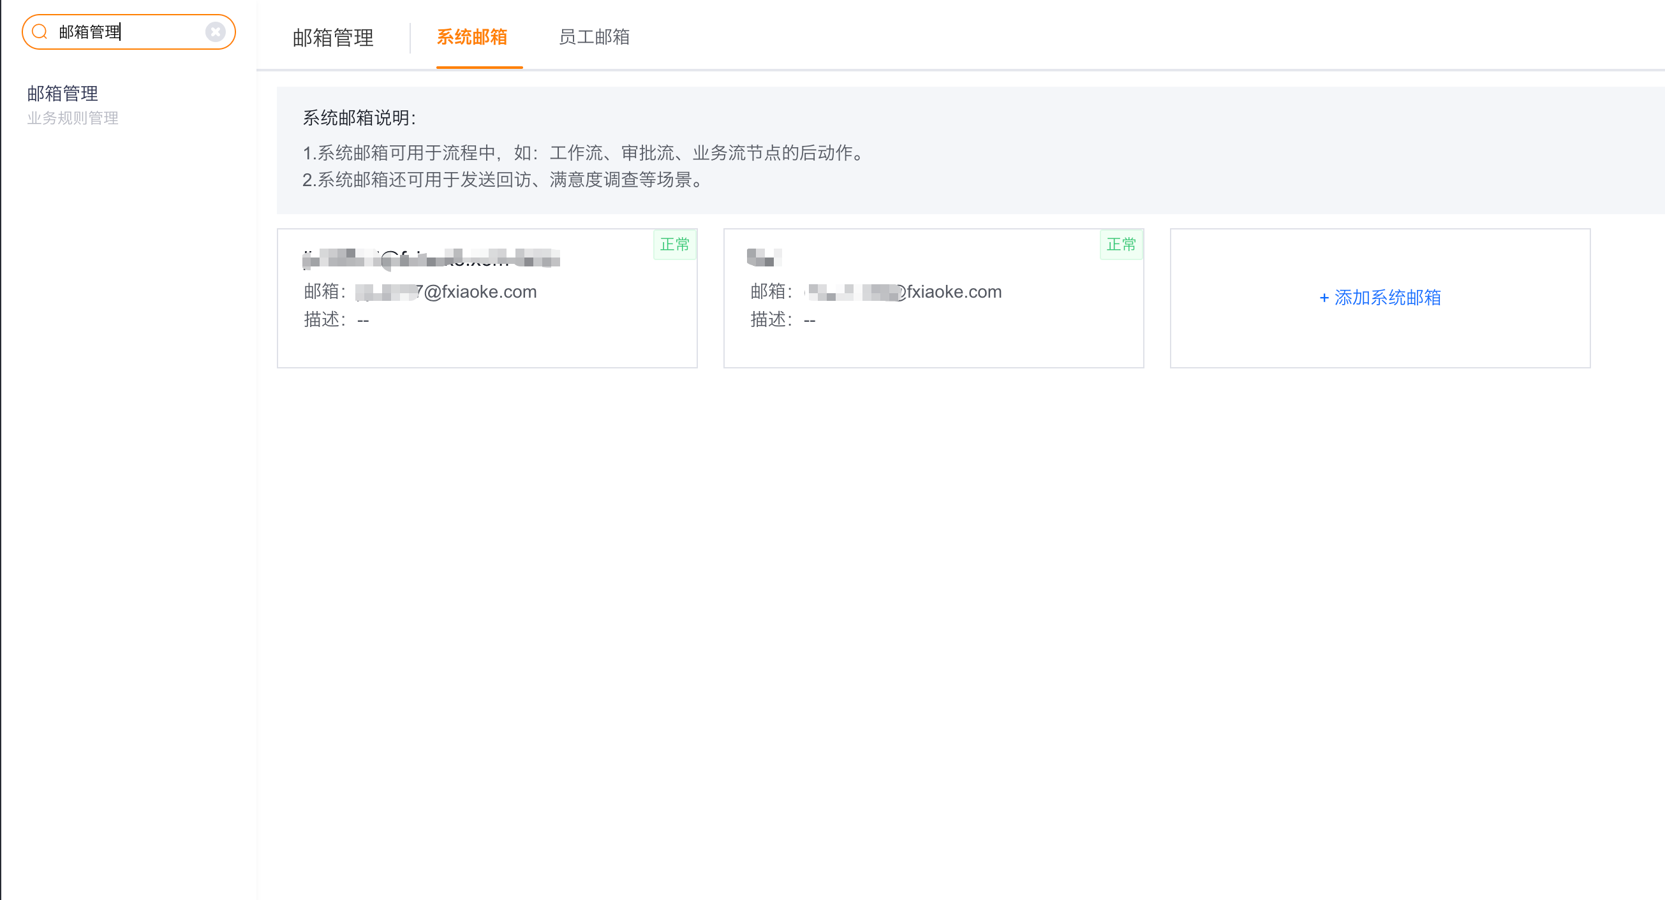Open 邮箱管理 in sidebar results
Viewport: 1665px width, 900px height.
[63, 94]
